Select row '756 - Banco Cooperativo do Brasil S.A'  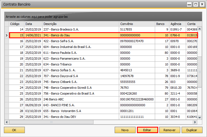point(103,93)
